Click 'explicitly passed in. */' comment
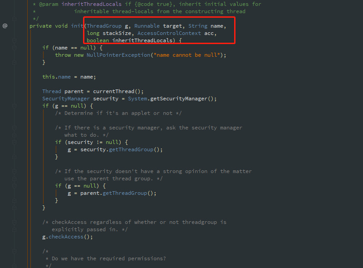Image resolution: width=363 pixels, height=268 pixels. click(x=89, y=229)
